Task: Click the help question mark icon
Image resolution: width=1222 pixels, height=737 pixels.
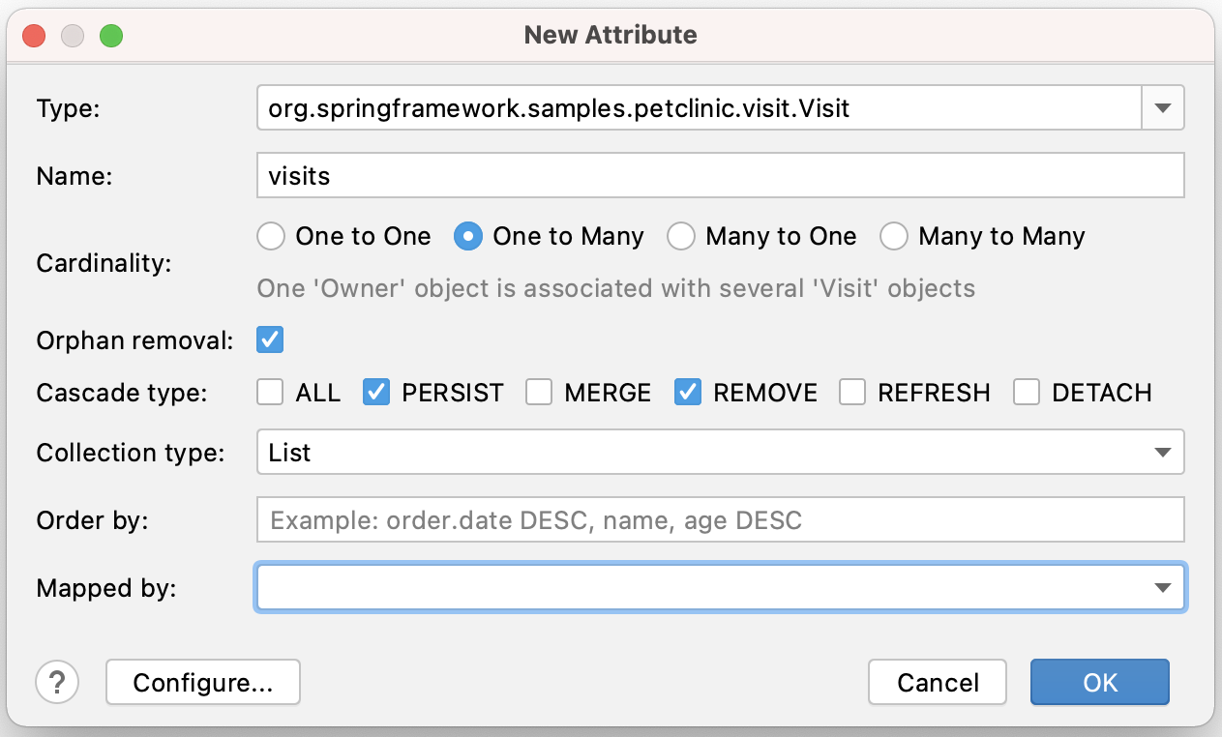Action: coord(57,682)
